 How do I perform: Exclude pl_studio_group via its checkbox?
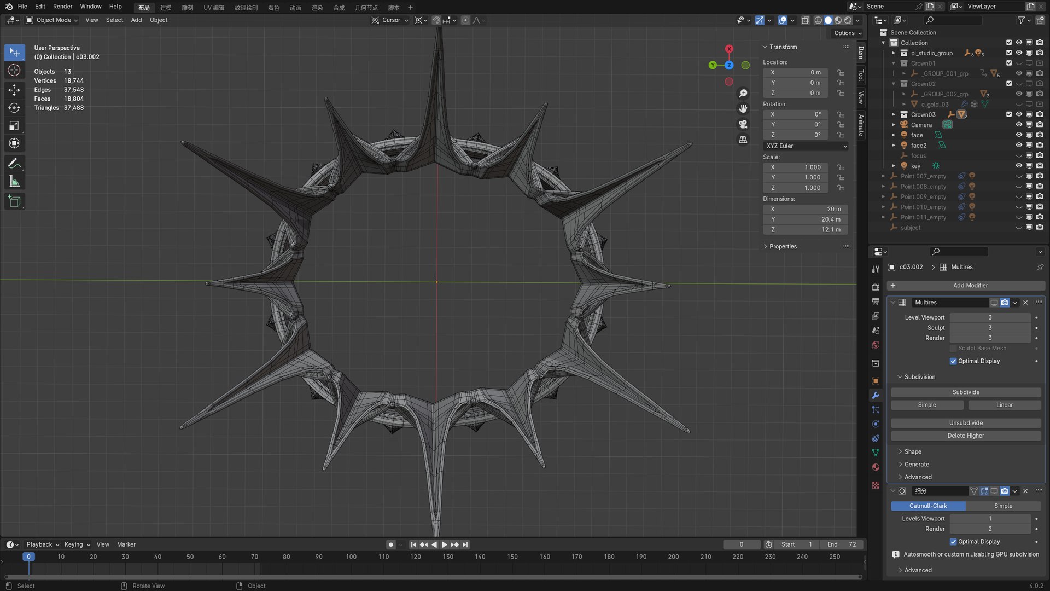pos(1009,53)
